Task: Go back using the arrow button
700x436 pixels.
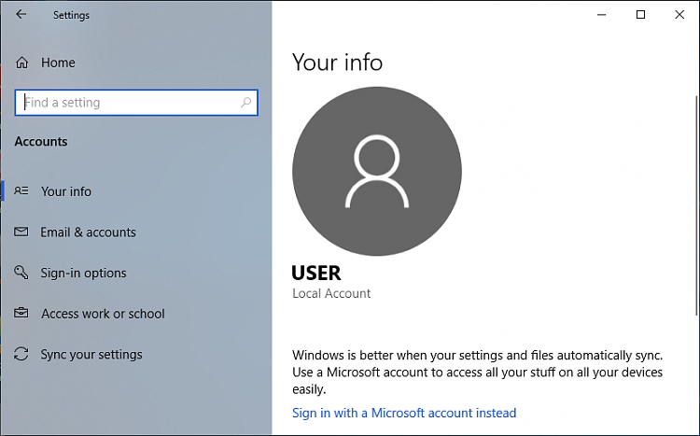Action: 21,14
